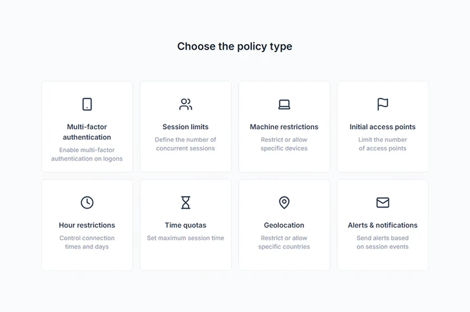This screenshot has width=470, height=312.
Task: Click the users icon for Session limits
Action: tap(185, 104)
